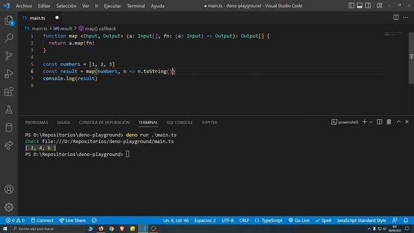Open the database cylinder icon in activity bar
The image size is (414, 233).
pyautogui.click(x=8, y=128)
